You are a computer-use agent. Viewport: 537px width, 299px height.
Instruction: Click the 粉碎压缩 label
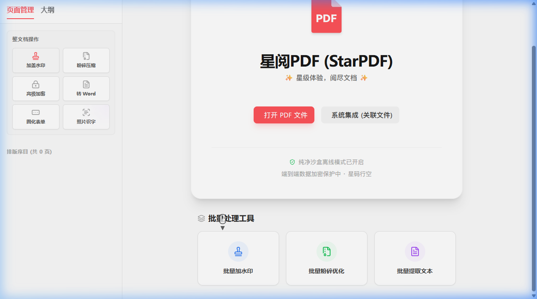[x=86, y=66]
